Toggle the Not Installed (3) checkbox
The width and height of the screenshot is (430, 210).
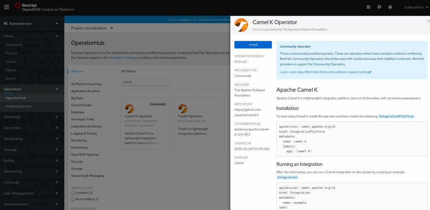(73, 199)
